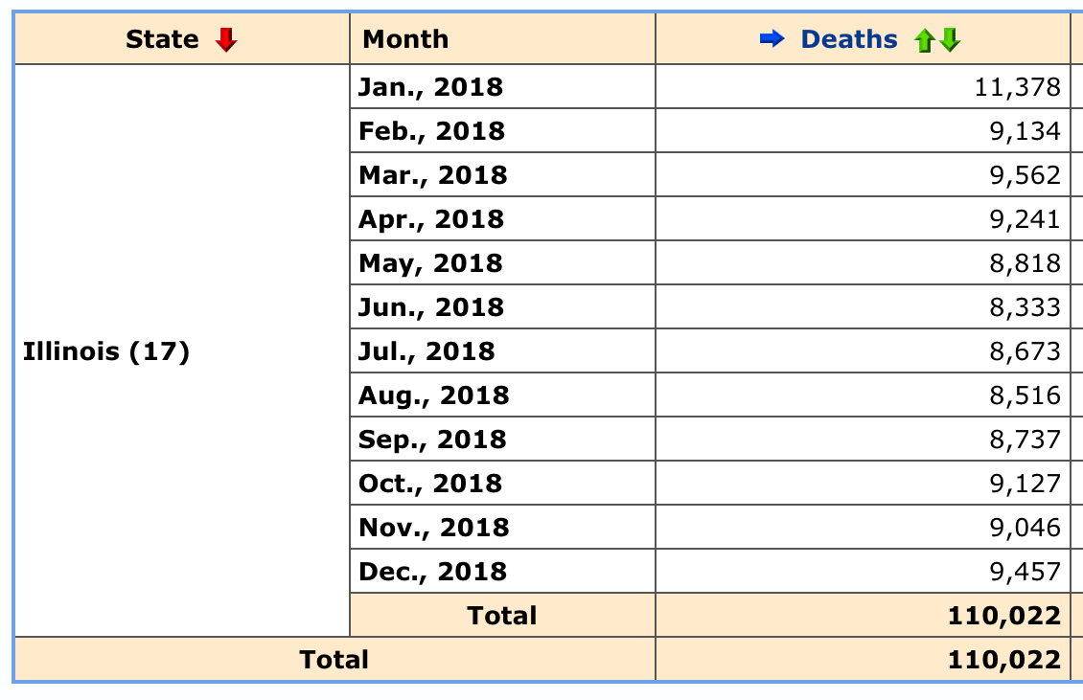Select the Jan., 2018 month row
Screen dimensions: 1083x700
point(502,87)
